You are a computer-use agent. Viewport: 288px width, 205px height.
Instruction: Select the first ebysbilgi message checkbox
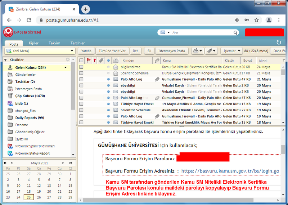point(81,85)
